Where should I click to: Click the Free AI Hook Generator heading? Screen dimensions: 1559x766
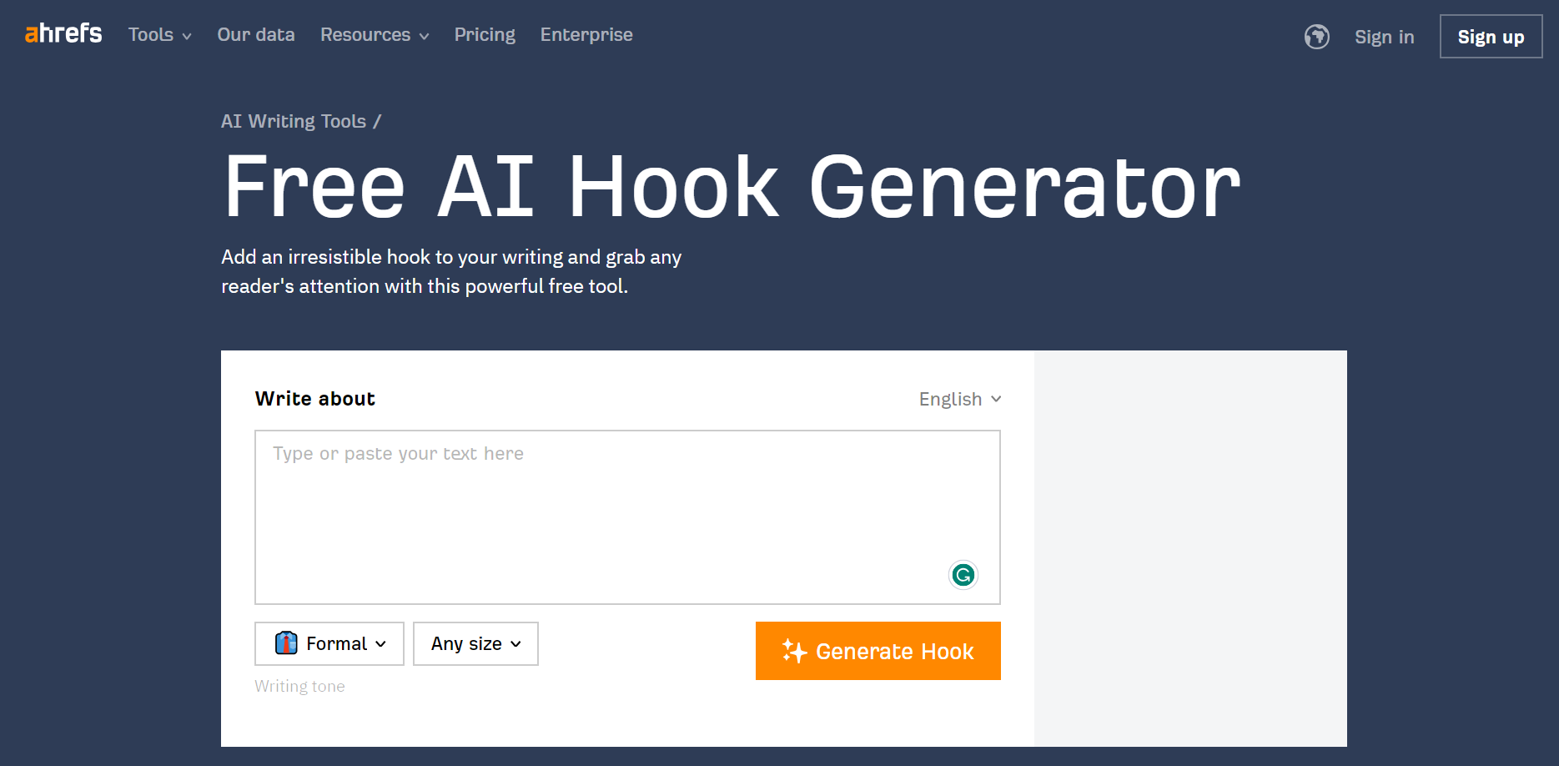tap(732, 187)
